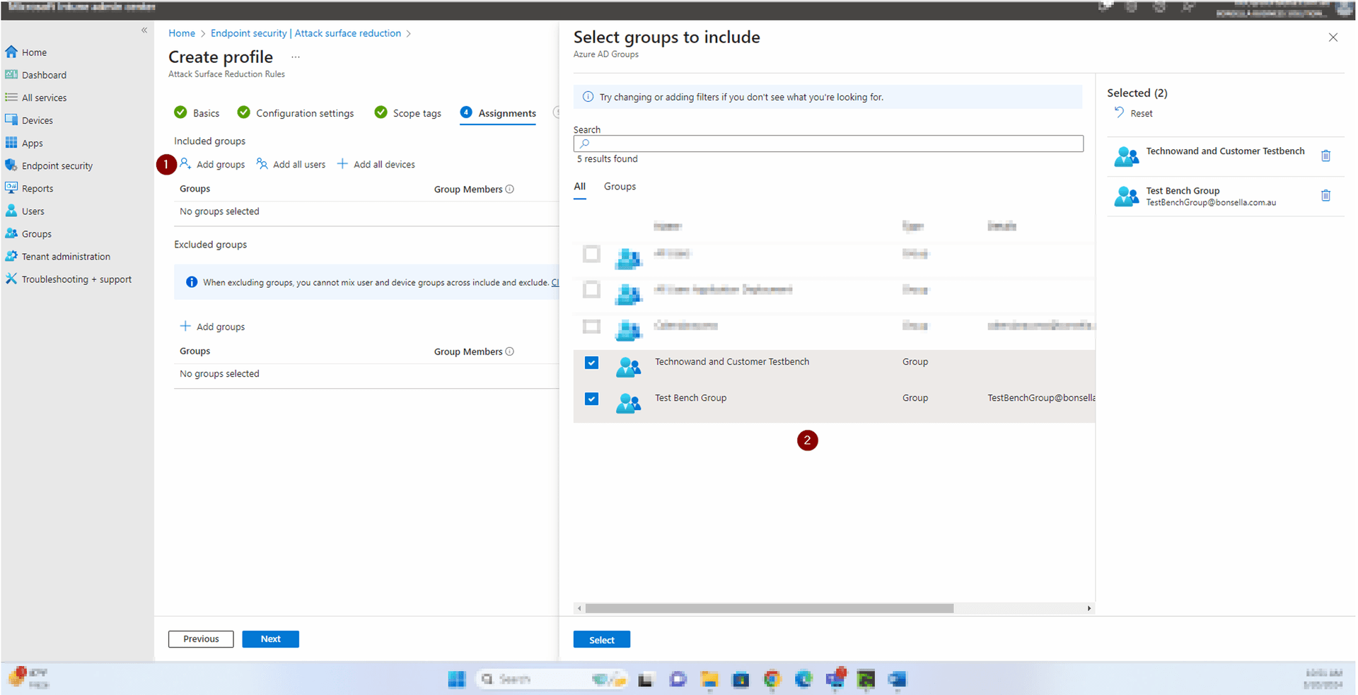Open Endpoint security in sidebar
1358x695 pixels.
coord(57,165)
